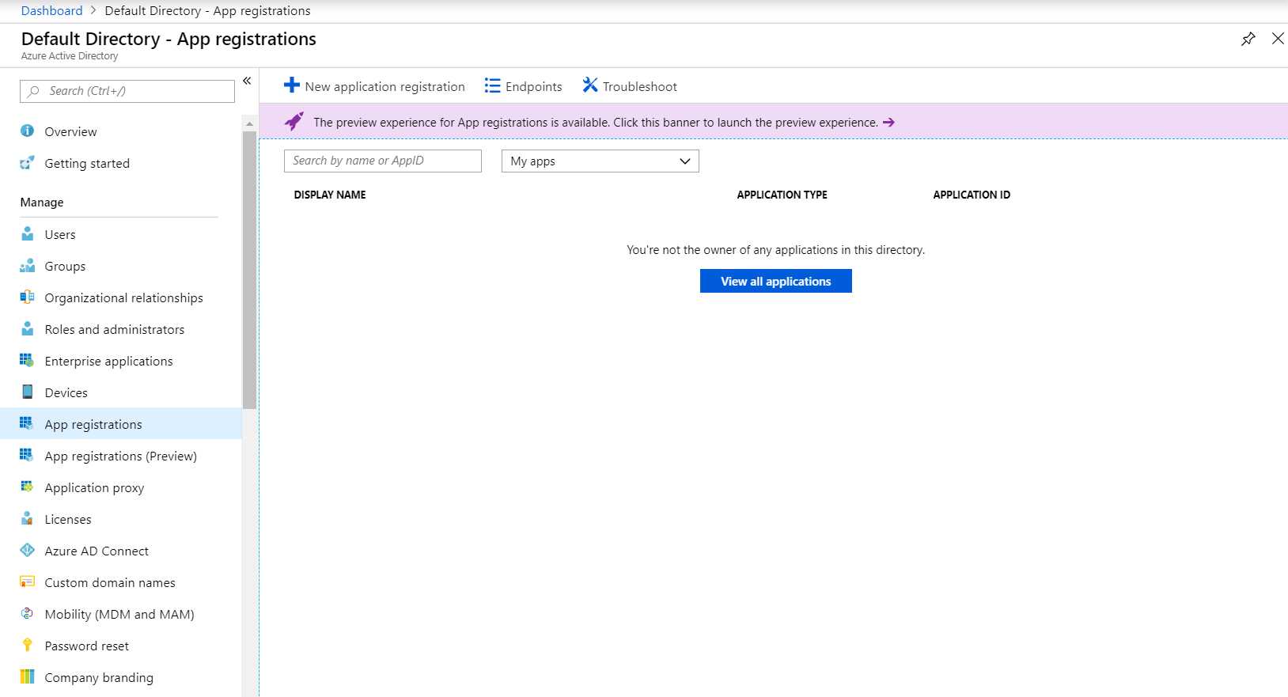Click the sidebar scrollbar thumb

249,270
